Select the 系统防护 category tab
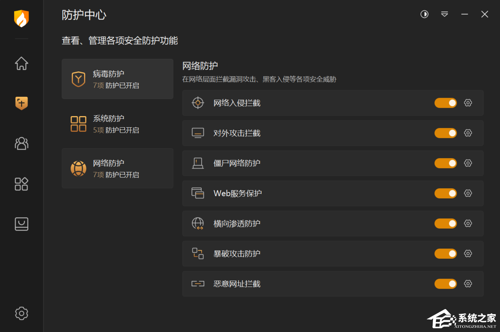The image size is (500, 332). click(117, 123)
